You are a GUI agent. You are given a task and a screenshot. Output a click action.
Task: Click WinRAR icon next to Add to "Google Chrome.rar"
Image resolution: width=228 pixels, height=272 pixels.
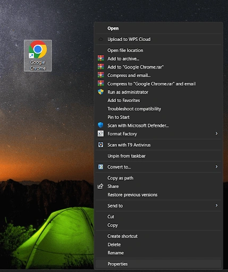tap(101, 66)
